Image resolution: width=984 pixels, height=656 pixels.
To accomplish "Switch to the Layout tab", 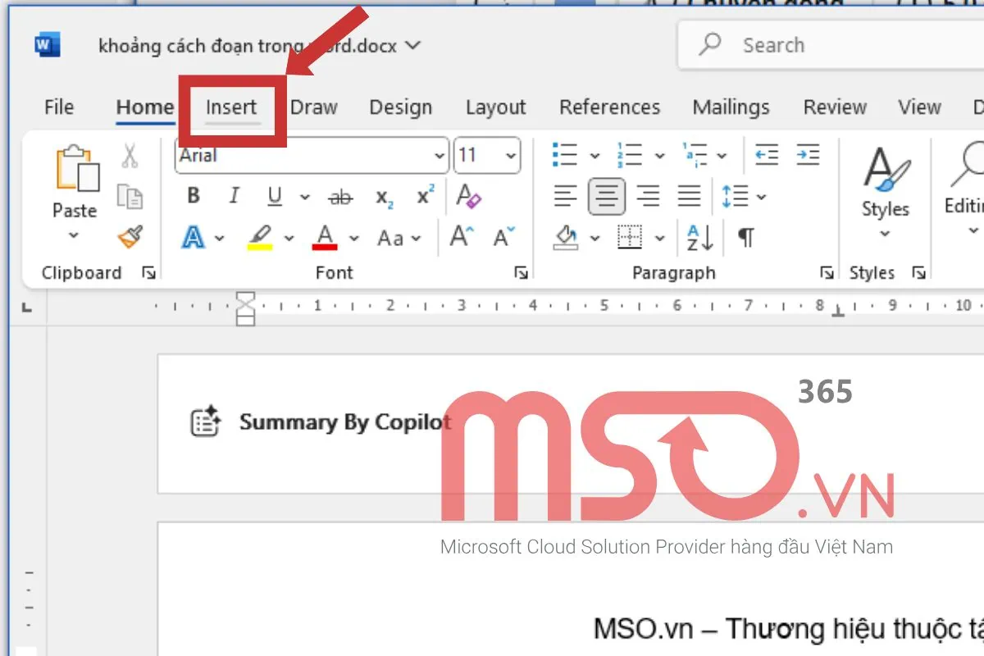I will point(495,107).
